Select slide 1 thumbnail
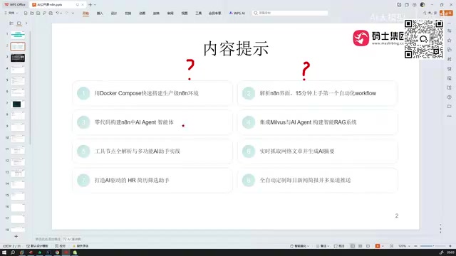The width and height of the screenshot is (456, 256). 18,35
